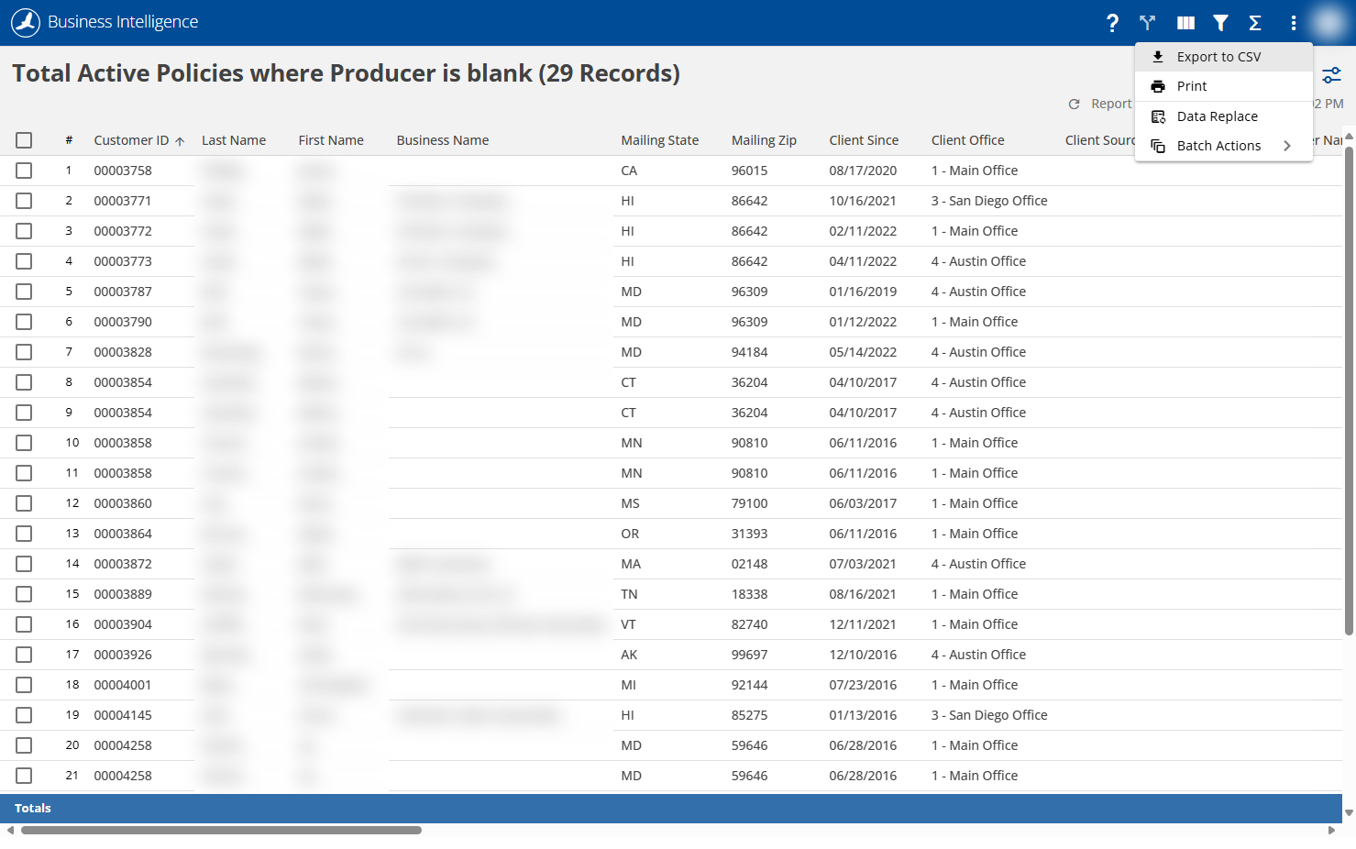
Task: Tick the select-all checkbox in the header row
Action: point(24,140)
